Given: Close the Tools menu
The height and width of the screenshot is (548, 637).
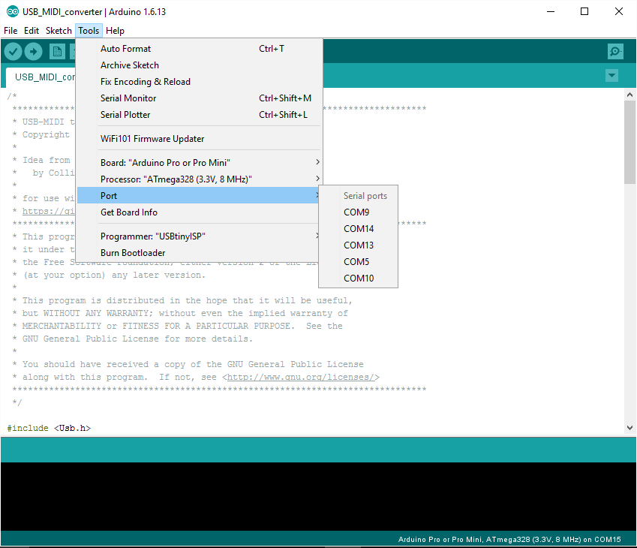Looking at the screenshot, I should [89, 31].
